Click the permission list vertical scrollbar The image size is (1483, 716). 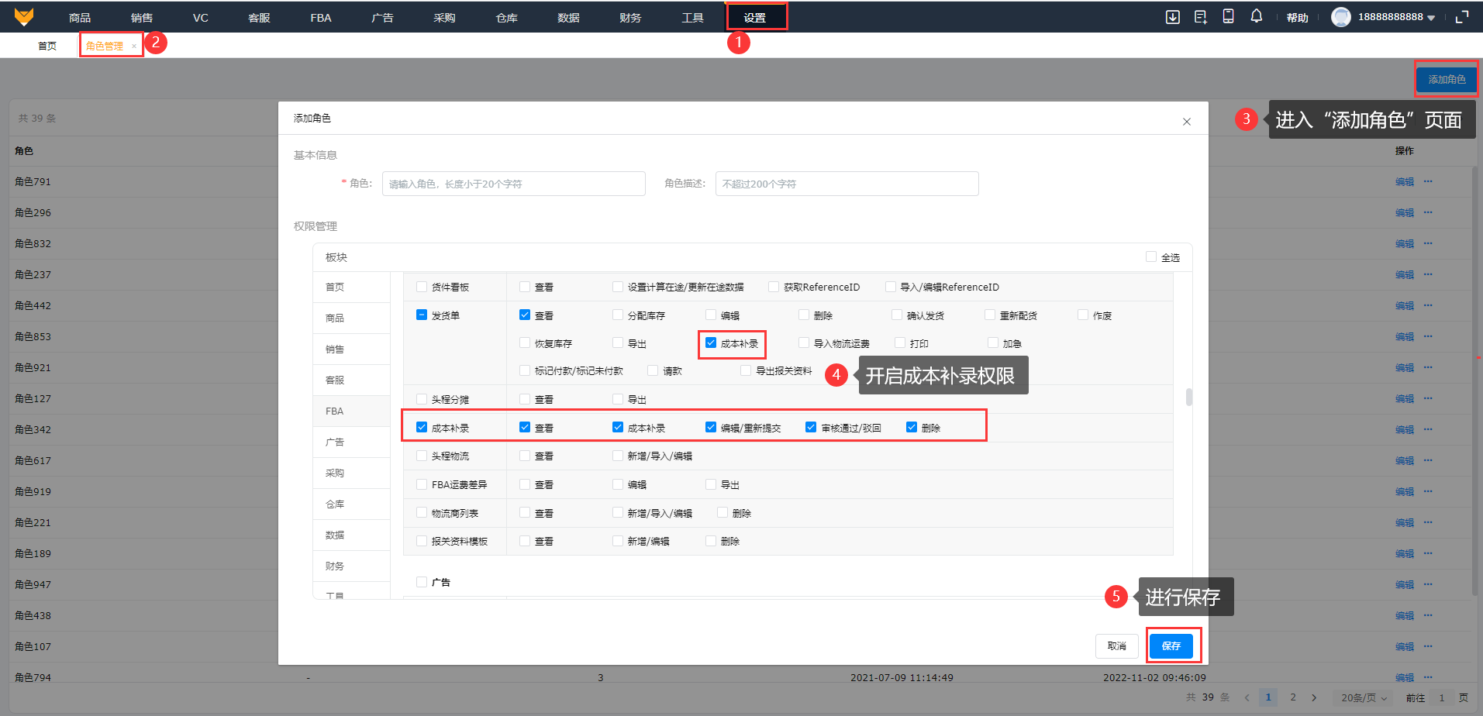(1188, 397)
